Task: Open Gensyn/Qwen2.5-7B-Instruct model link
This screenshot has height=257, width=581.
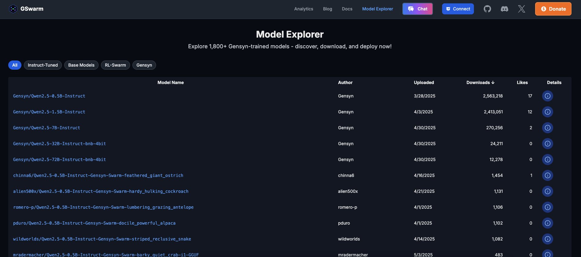Action: [47, 128]
